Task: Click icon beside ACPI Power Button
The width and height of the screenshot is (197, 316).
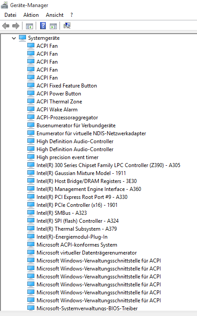Action: point(31,94)
